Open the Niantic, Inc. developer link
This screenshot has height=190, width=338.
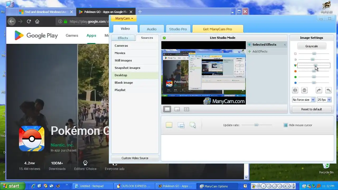(62, 145)
